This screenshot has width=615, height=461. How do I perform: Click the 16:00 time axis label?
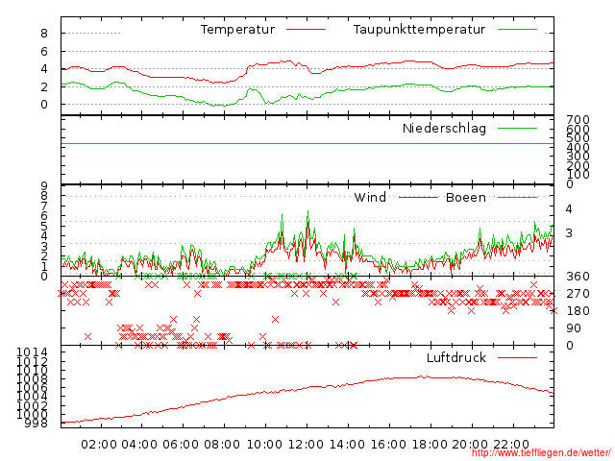coord(388,445)
